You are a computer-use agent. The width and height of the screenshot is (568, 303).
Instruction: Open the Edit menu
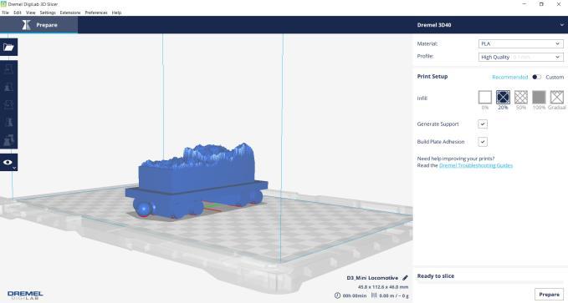pos(18,13)
